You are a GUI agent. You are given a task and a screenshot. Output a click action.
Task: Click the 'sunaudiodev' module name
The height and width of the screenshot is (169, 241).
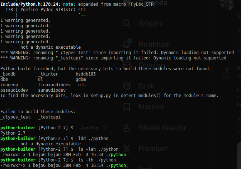click(x=52, y=90)
